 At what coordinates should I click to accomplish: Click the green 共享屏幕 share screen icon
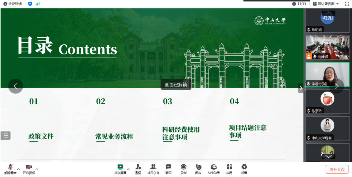pos(120,167)
